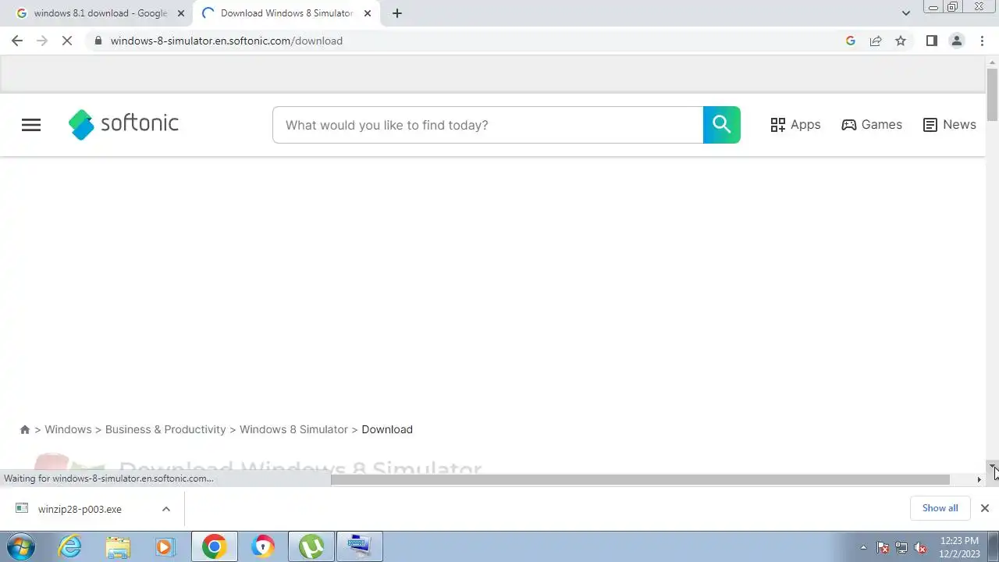
Task: Open the Windows Start menu
Action: pos(21,546)
